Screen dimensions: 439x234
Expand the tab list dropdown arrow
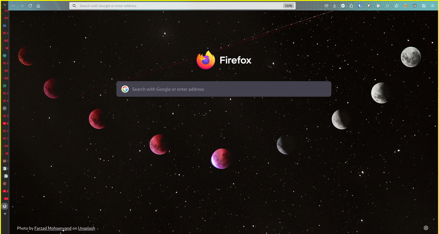5,5
